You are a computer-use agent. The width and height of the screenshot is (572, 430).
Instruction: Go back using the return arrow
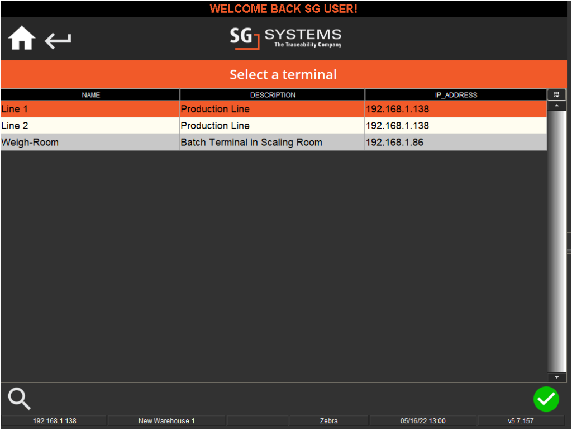(58, 40)
